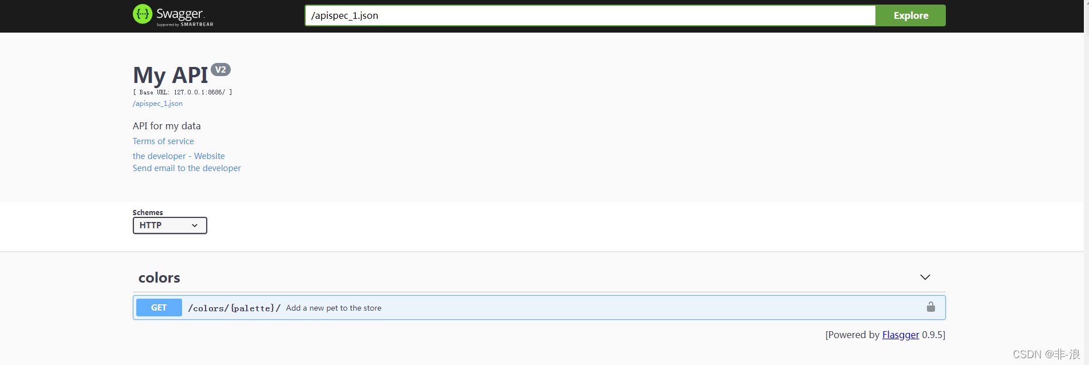The height and width of the screenshot is (365, 1089).
Task: Click the 'API for my data' description
Action: point(167,126)
